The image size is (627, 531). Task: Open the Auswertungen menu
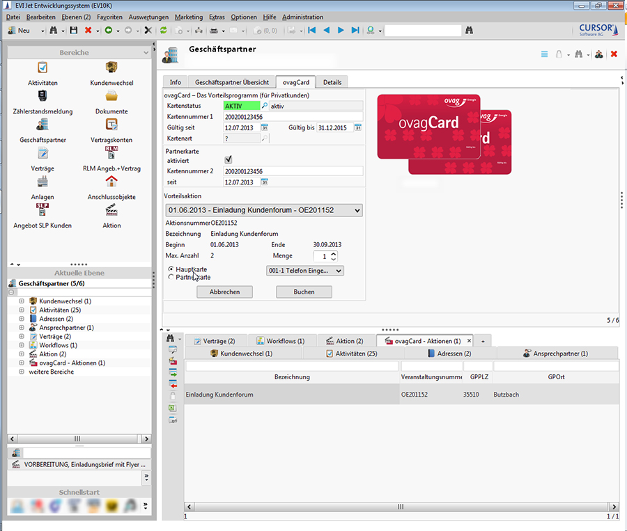149,17
